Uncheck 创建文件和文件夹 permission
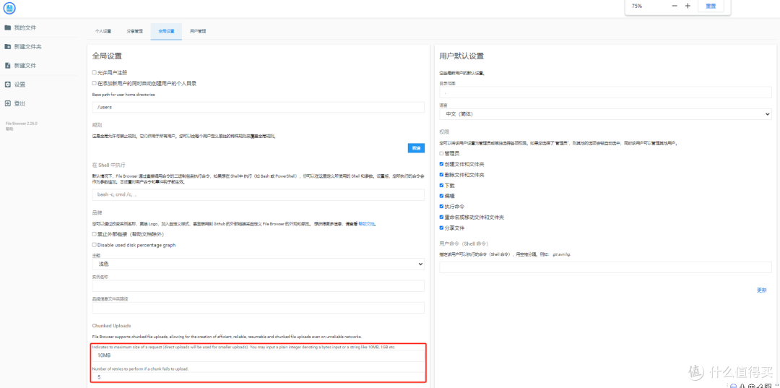Image resolution: width=780 pixels, height=388 pixels. tap(442, 164)
